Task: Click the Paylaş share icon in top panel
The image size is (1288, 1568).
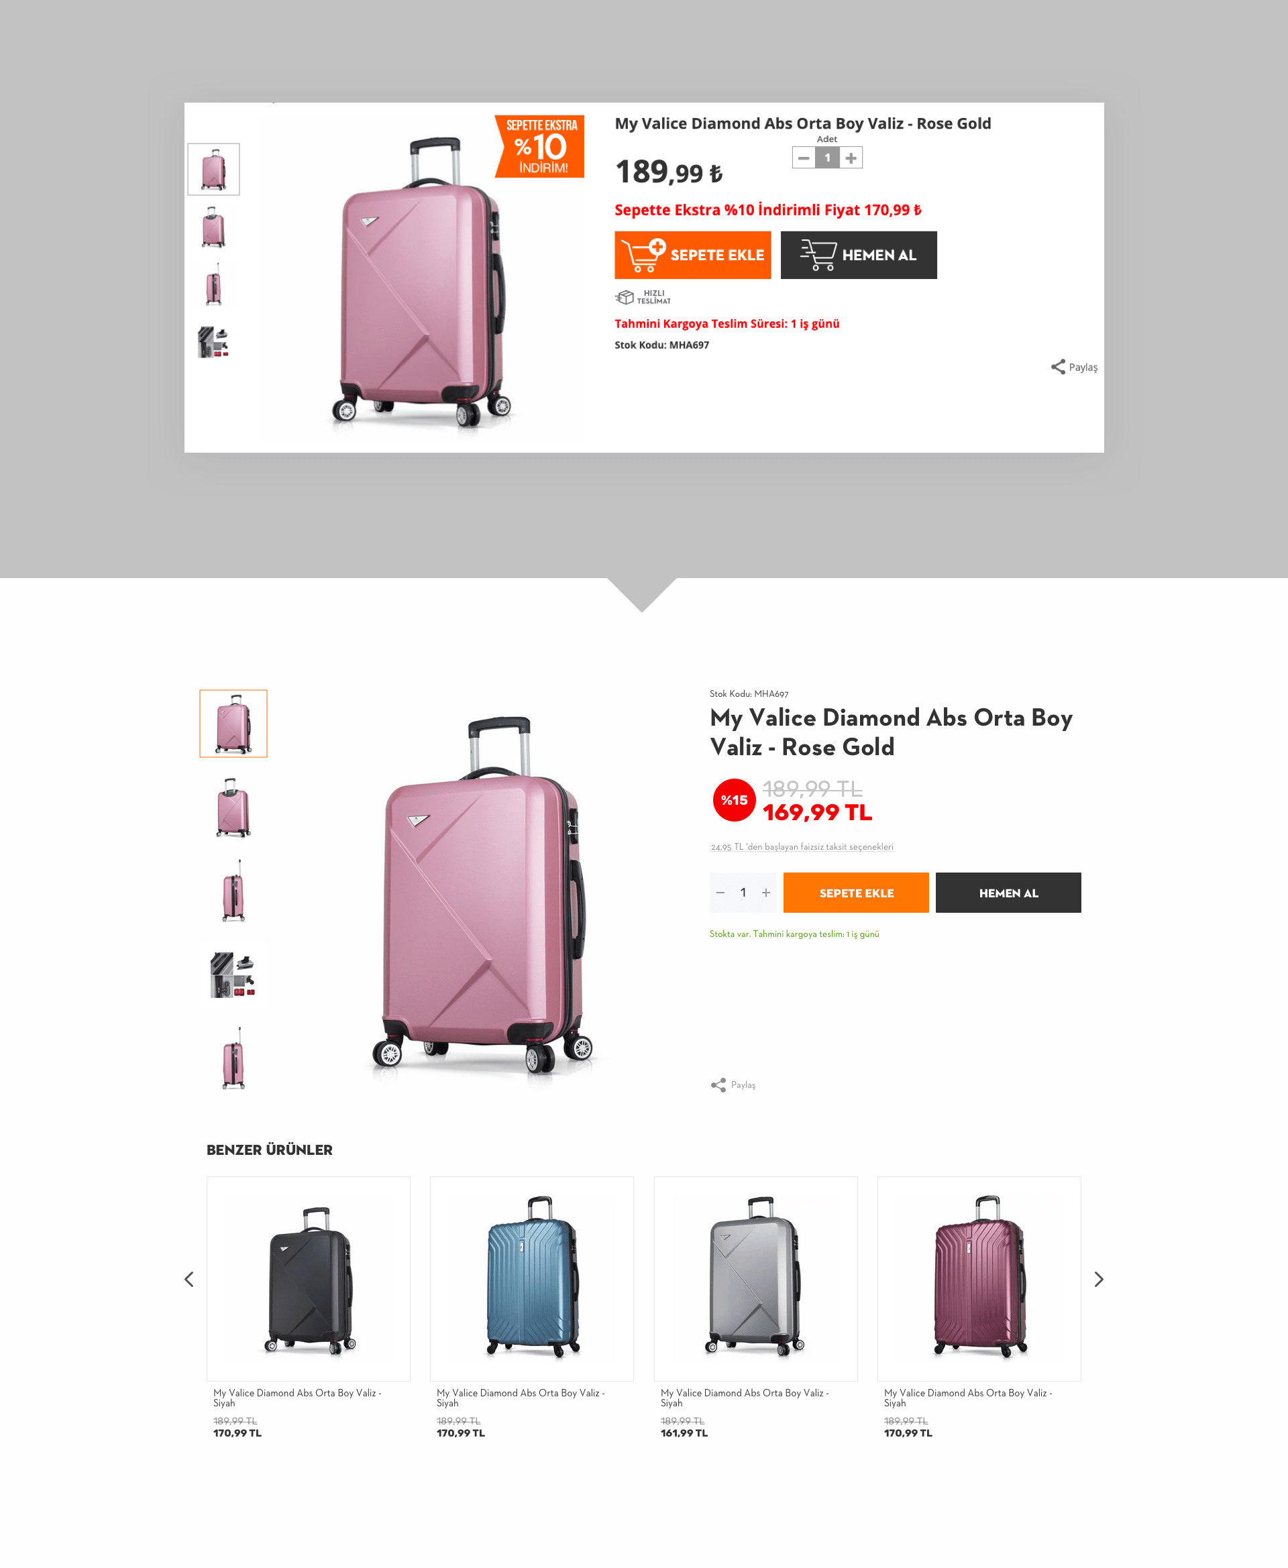Action: pyautogui.click(x=1057, y=367)
